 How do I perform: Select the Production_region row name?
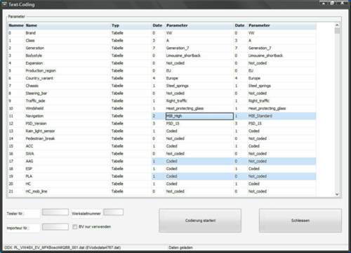[41, 71]
